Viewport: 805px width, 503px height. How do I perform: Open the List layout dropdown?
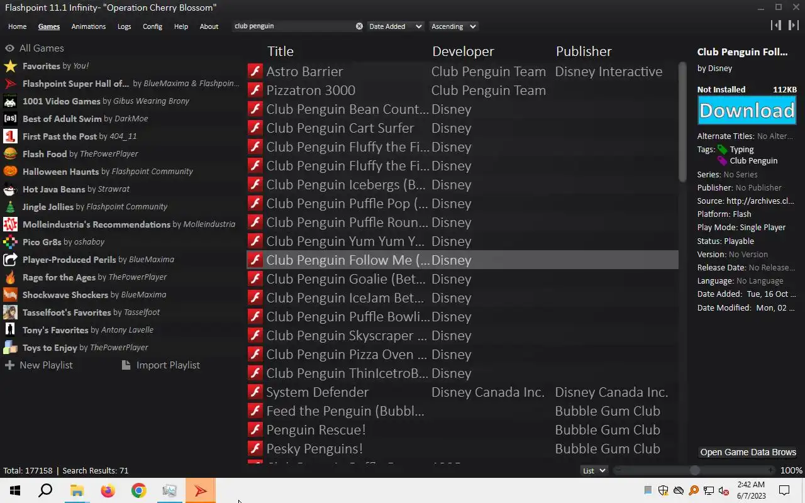(594, 470)
